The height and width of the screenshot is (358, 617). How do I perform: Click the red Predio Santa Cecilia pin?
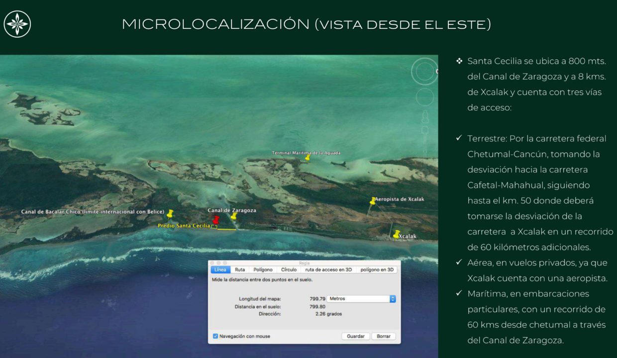215,220
